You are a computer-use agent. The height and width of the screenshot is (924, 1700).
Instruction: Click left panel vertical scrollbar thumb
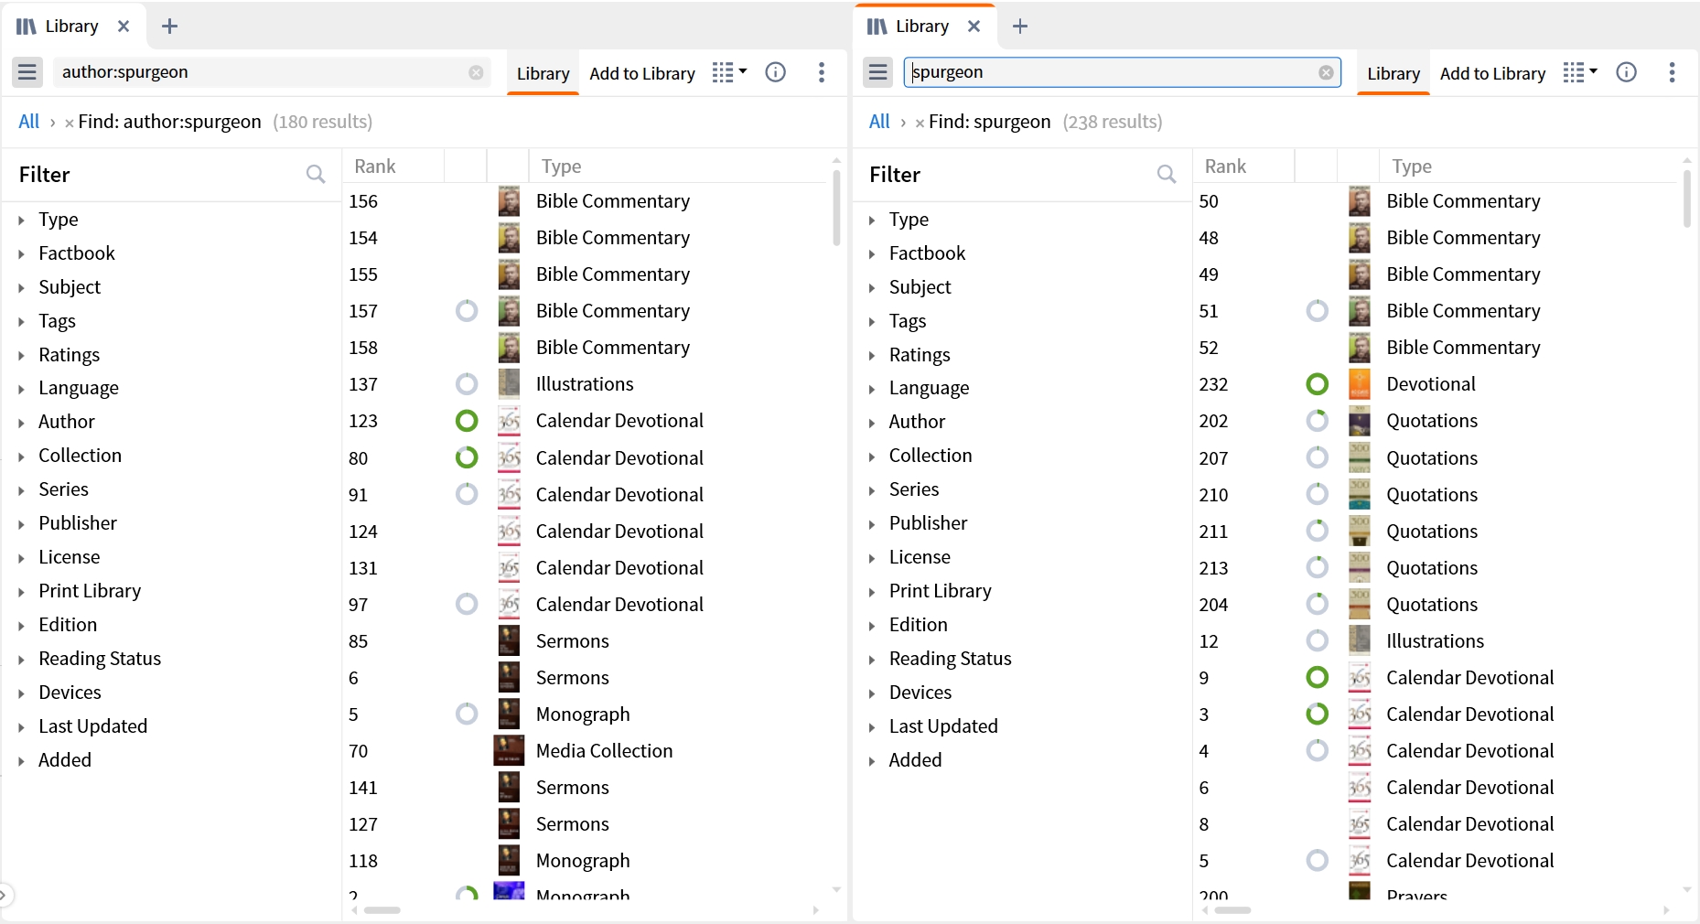[836, 209]
